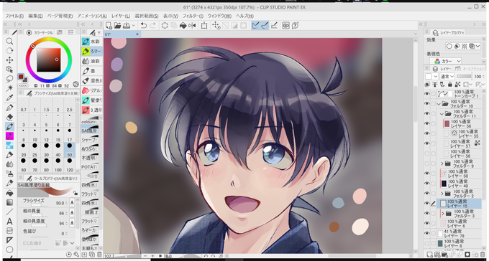This screenshot has height=261, width=489.
Task: Expand the フォルダー 9 layer folder
Action: click(442, 163)
